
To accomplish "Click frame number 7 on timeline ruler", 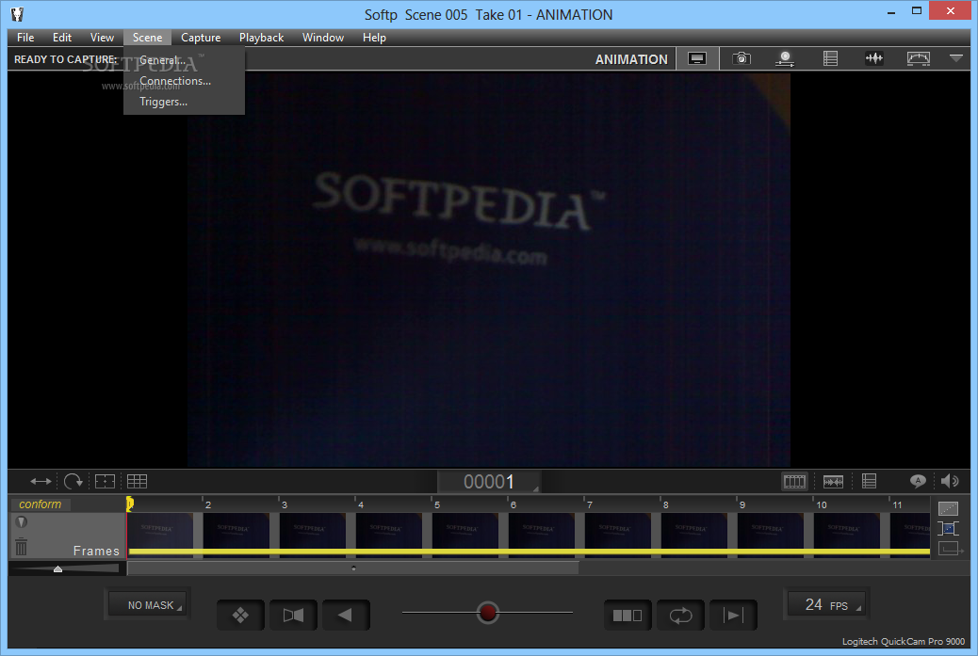I will pyautogui.click(x=590, y=504).
